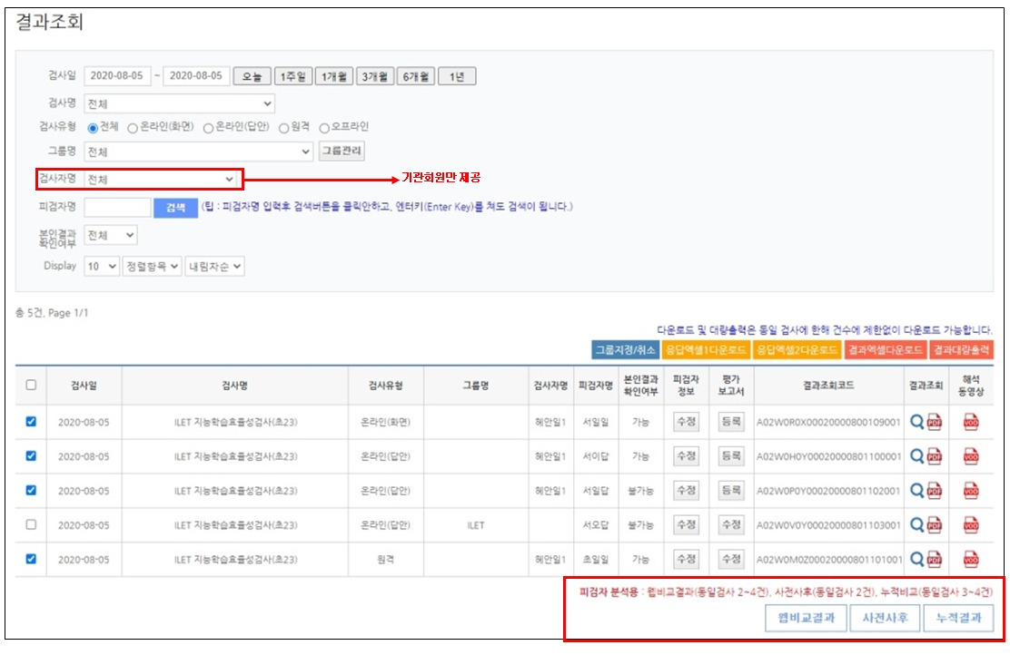Select the 원격 test type radio button
The width and height of the screenshot is (1010, 655).
click(x=283, y=128)
